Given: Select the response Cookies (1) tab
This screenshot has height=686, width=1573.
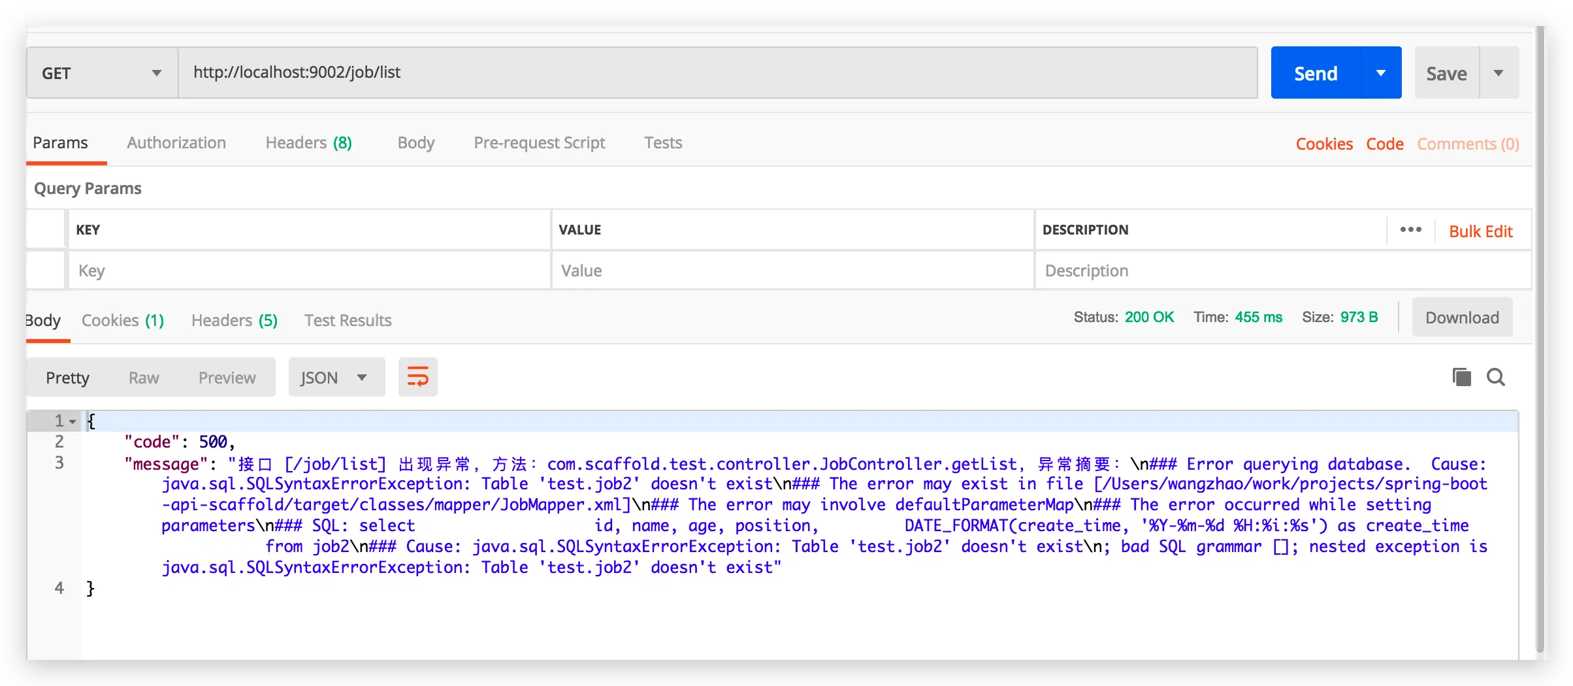Looking at the screenshot, I should 123,320.
